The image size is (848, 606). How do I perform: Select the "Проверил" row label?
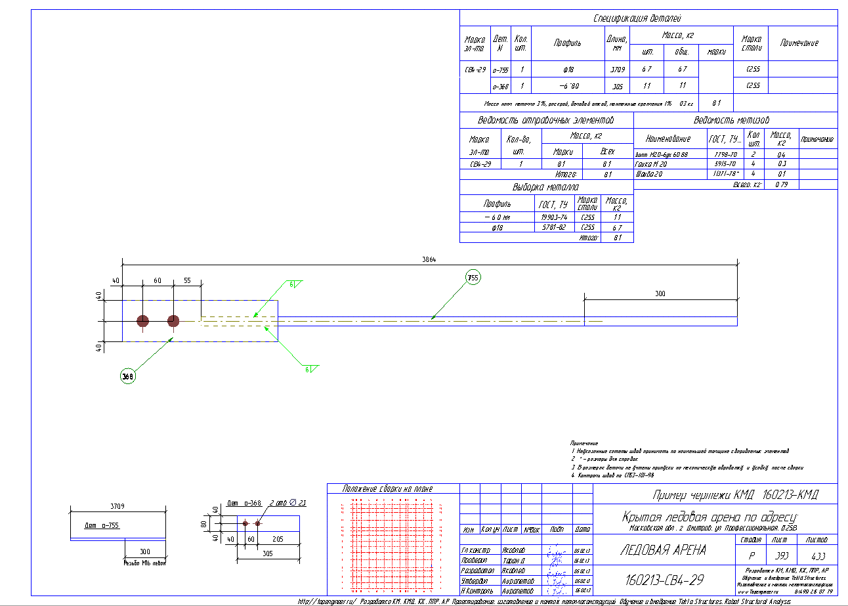476,561
